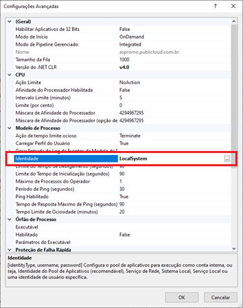This screenshot has width=243, height=308.
Task: Click the LocalSystem value
Action: click(x=133, y=158)
